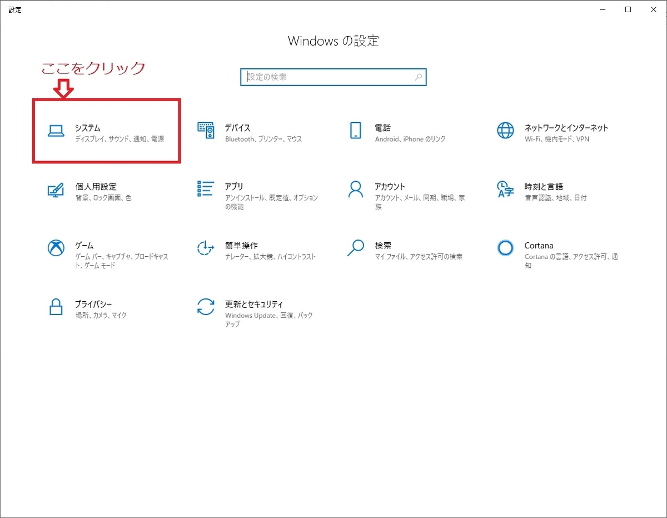The width and height of the screenshot is (667, 518).
Task: Open the 個人用設定 paintbrush icon
Action: pyautogui.click(x=56, y=190)
